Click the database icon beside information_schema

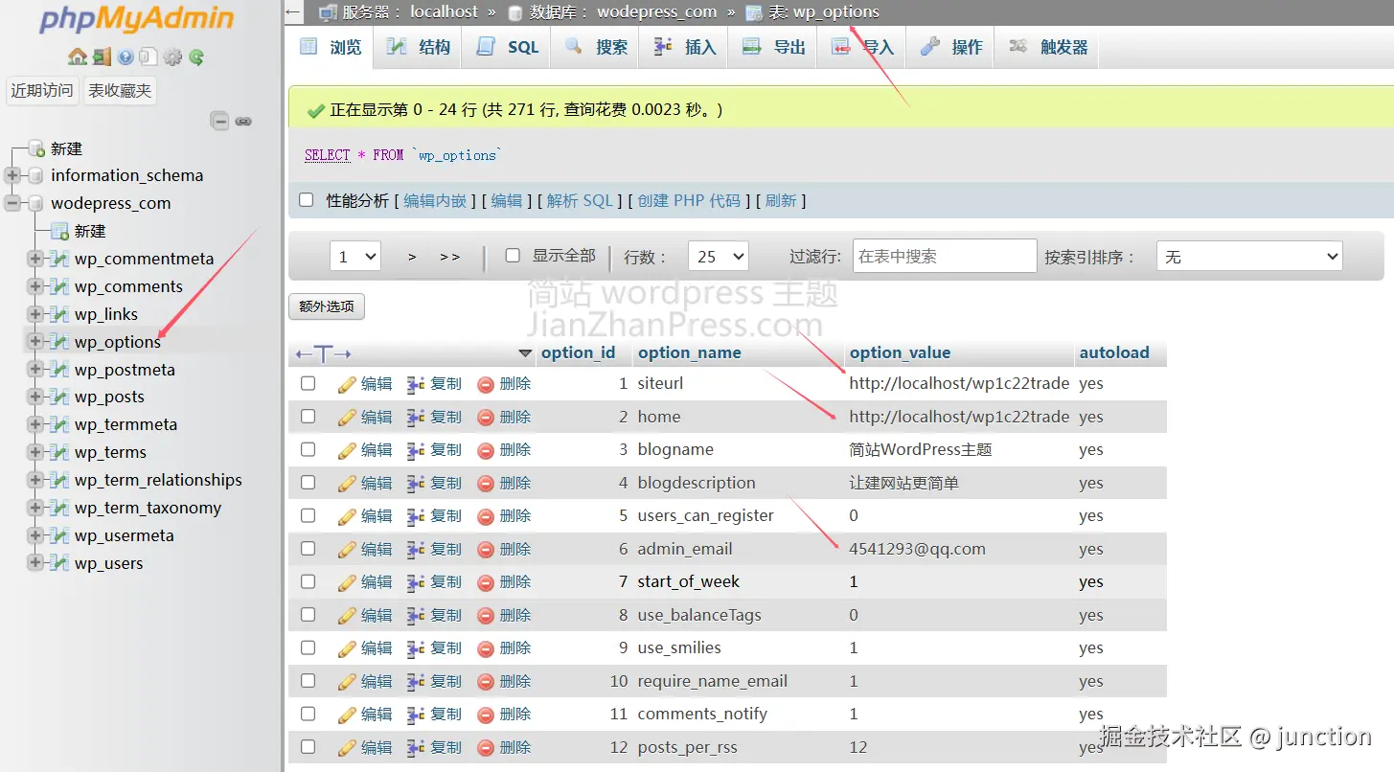point(36,175)
